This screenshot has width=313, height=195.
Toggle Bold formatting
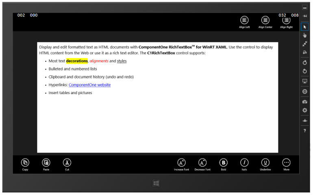pyautogui.click(x=224, y=162)
